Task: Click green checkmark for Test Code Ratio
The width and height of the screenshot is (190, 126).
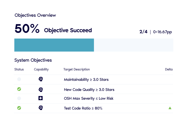Action: coord(19,108)
